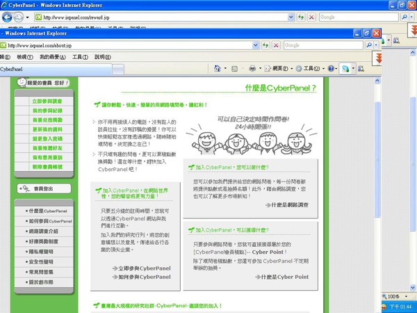This screenshot has height=313, width=417.
Task: Open the front window address bar dropdown
Action: [x=256, y=45]
